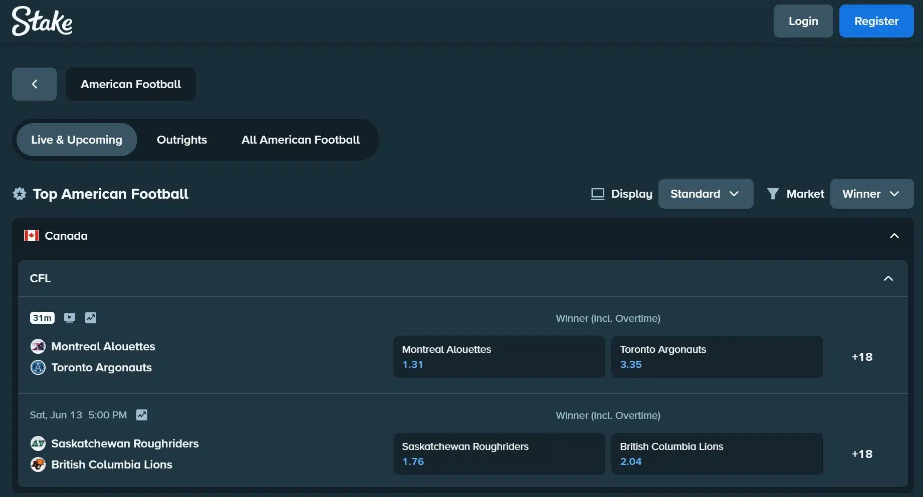Screen dimensions: 923x497
Task: Click the gear icon beside Top American Football
Action: click(20, 194)
